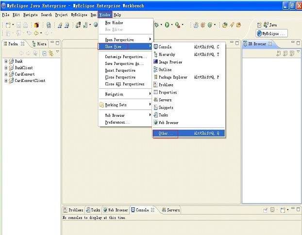Switch to the Java perspective
Screen dimensions: 302x235
[270, 25]
